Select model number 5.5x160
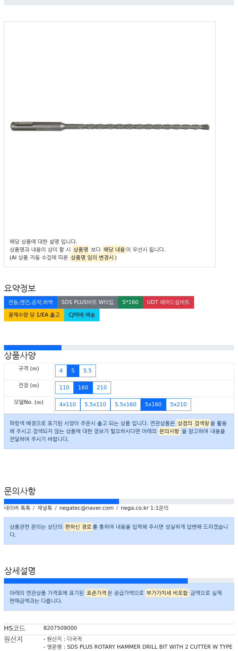The width and height of the screenshot is (238, 651). click(126, 405)
